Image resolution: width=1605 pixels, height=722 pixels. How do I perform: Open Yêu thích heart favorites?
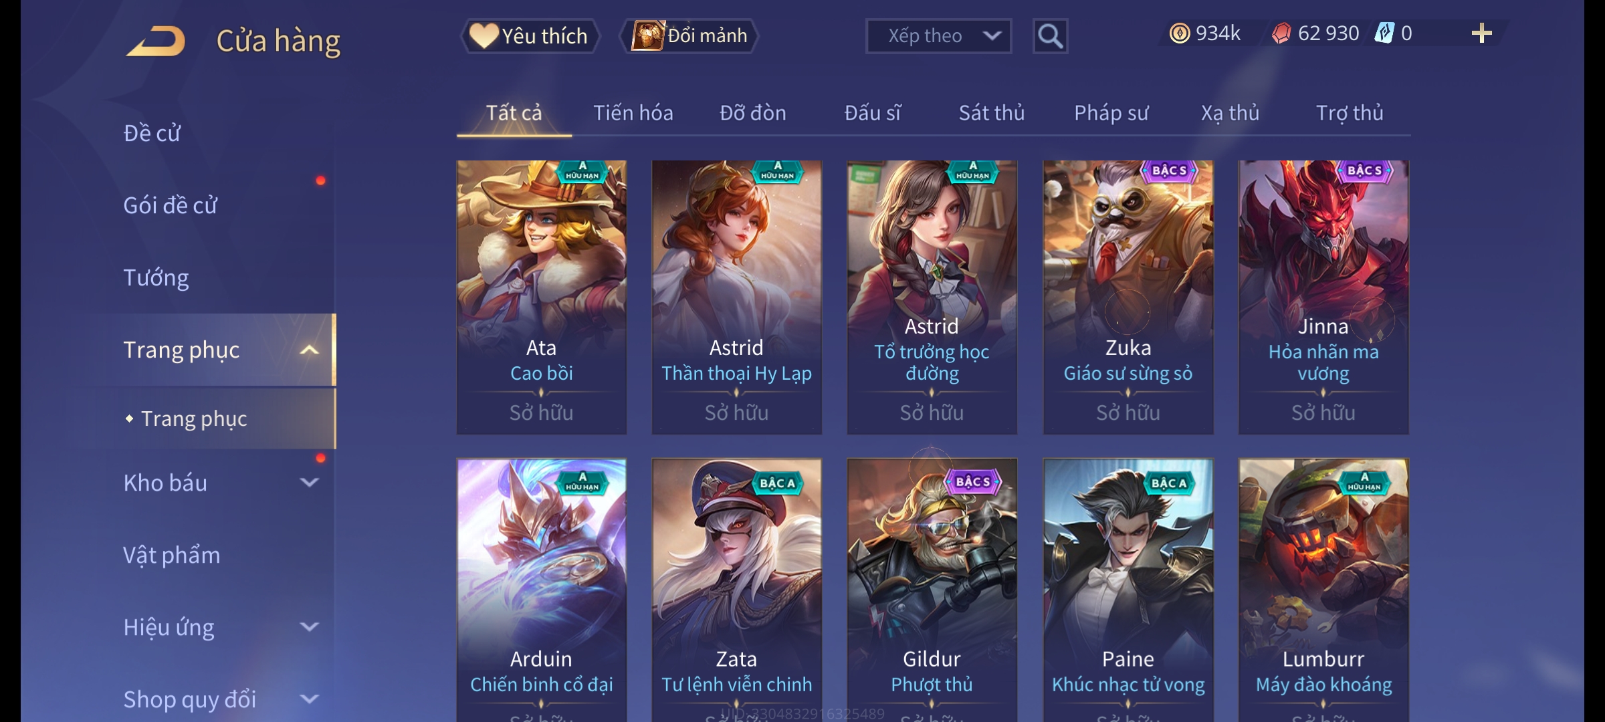(530, 36)
